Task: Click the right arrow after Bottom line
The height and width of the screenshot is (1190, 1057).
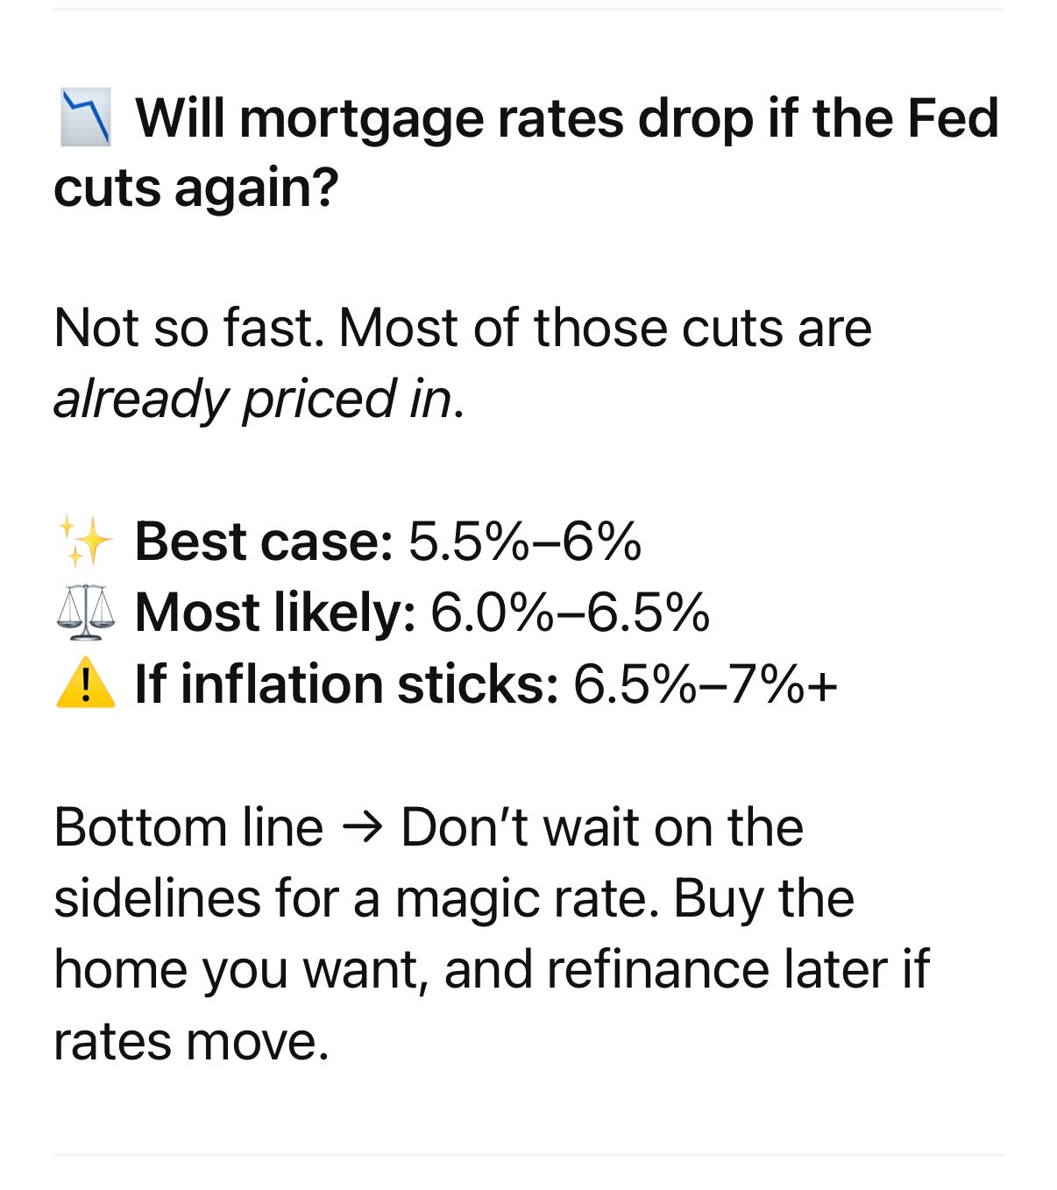Action: point(362,828)
